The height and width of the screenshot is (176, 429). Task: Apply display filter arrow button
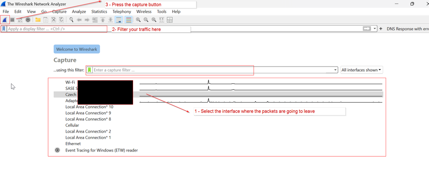point(366,28)
